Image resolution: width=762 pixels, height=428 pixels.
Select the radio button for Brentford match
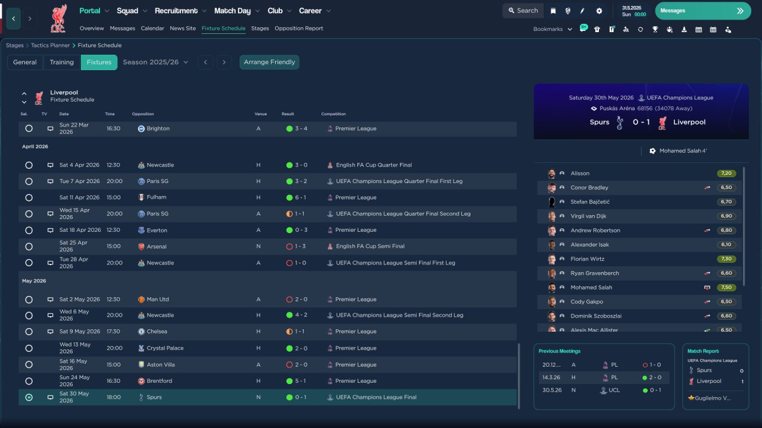(29, 381)
